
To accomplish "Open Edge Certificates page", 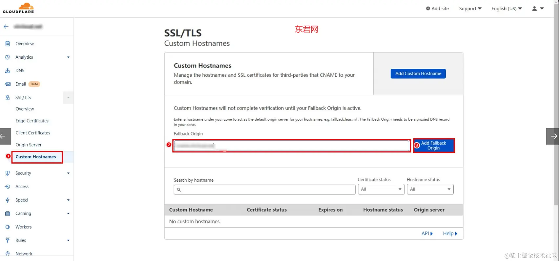I will click(32, 121).
